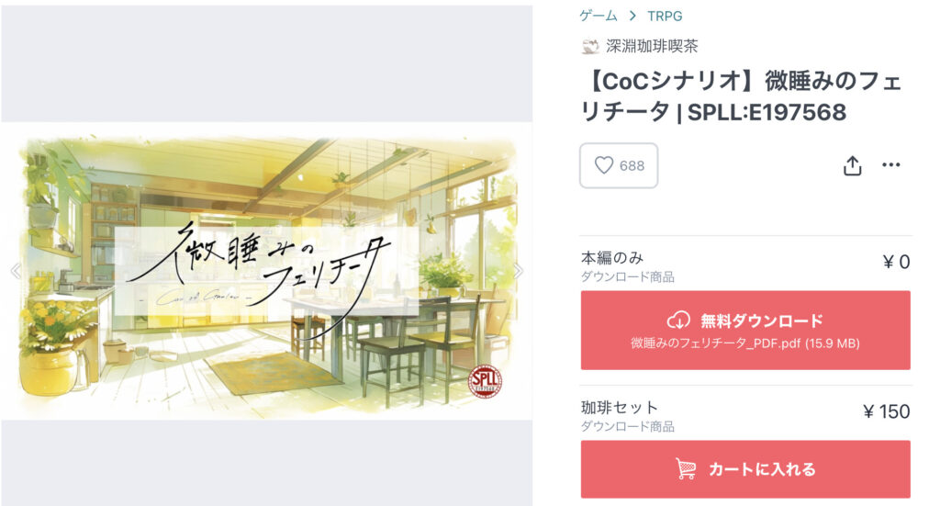Image resolution: width=940 pixels, height=506 pixels.
Task: Click the product title CoCシナリオ 微睡みのフェリチータ
Action: click(x=744, y=96)
